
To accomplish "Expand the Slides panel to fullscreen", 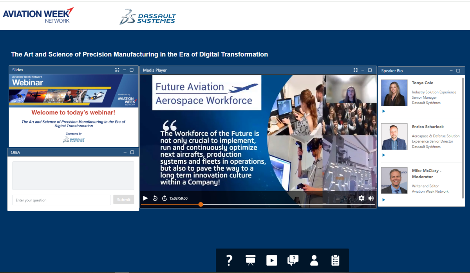I will (x=117, y=70).
